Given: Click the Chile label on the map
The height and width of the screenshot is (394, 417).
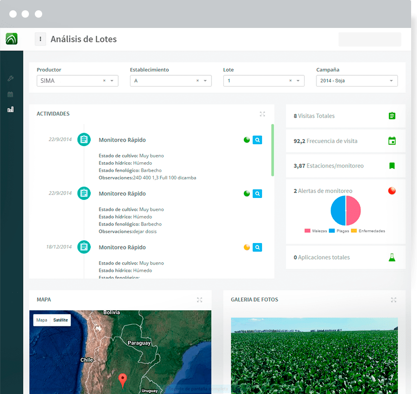Looking at the screenshot, I should click(87, 360).
